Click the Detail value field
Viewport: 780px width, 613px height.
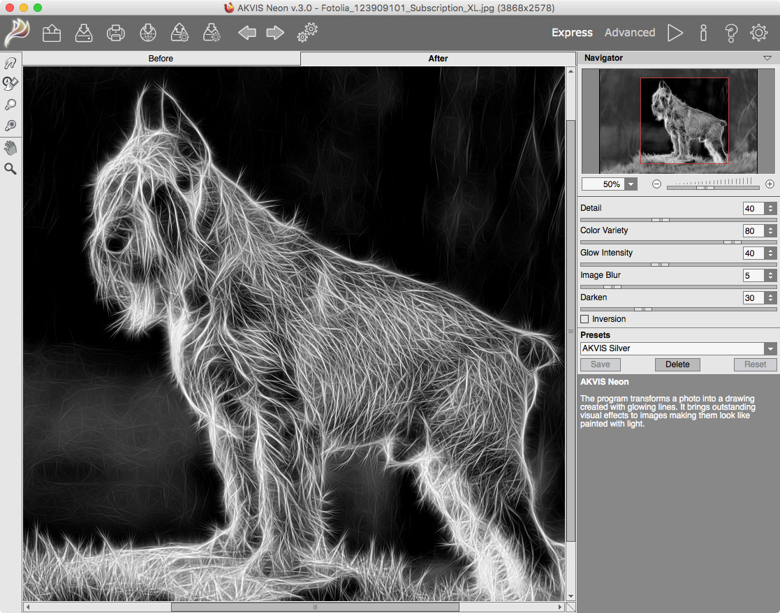pos(753,209)
